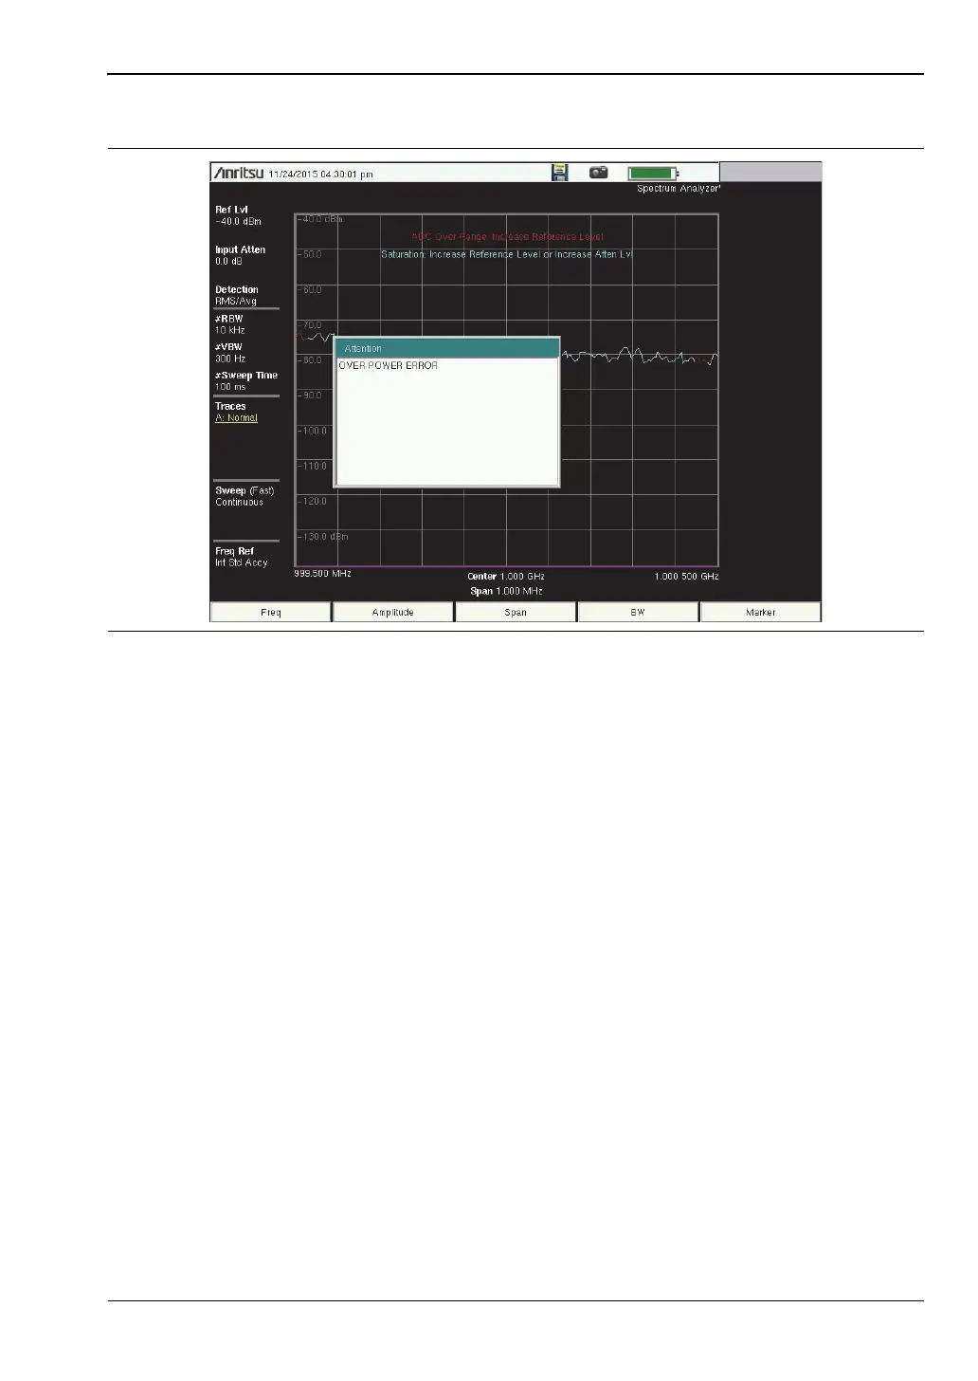Image resolution: width=978 pixels, height=1381 pixels.
Task: Click the 1.000 500 GHz stop frequency
Action: click(x=687, y=577)
